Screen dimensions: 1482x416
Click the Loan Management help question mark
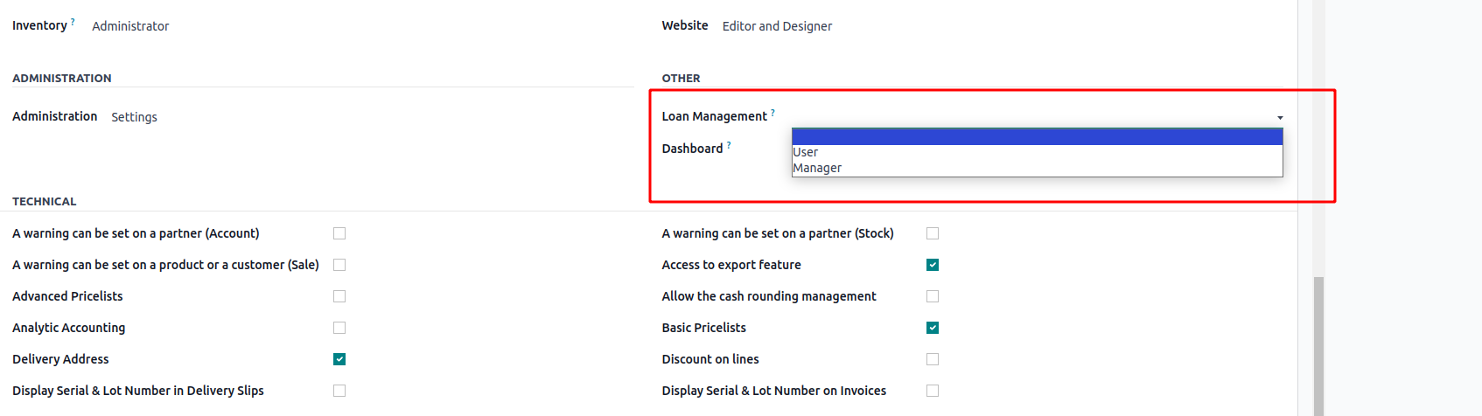click(772, 112)
